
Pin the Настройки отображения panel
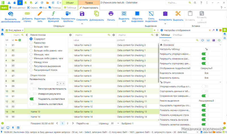[x=217, y=30]
